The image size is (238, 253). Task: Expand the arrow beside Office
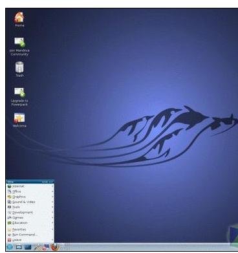[x=52, y=192]
